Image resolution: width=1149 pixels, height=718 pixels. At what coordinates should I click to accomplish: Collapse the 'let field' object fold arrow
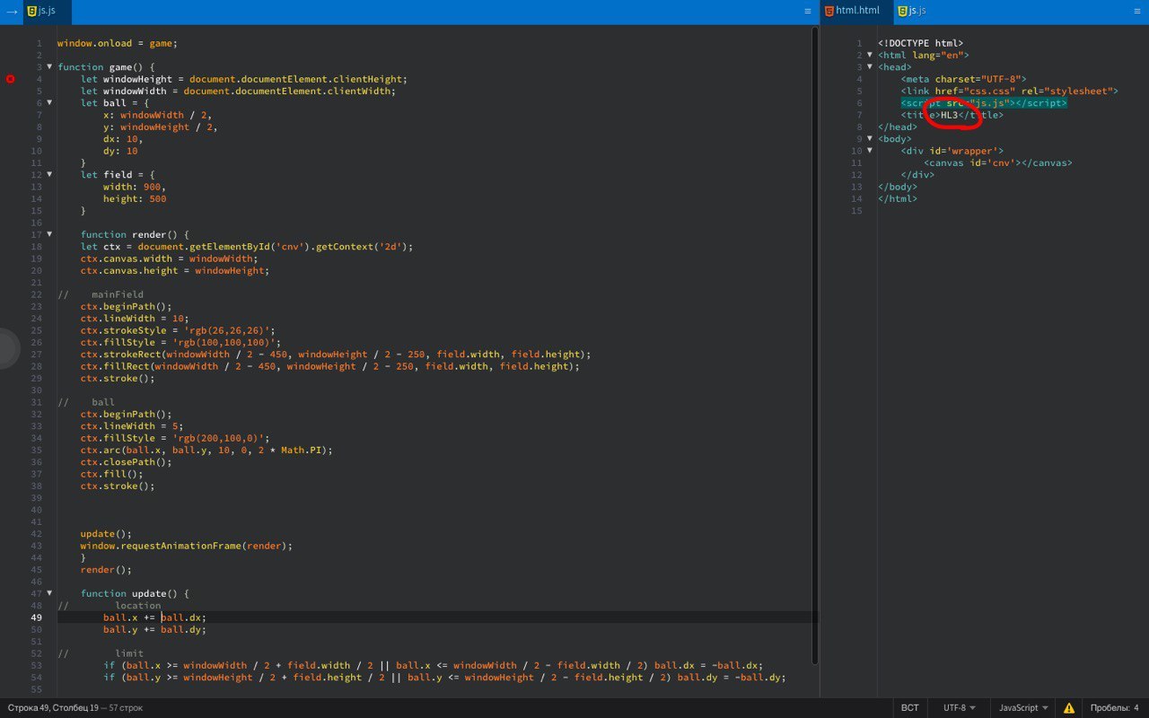[49, 174]
